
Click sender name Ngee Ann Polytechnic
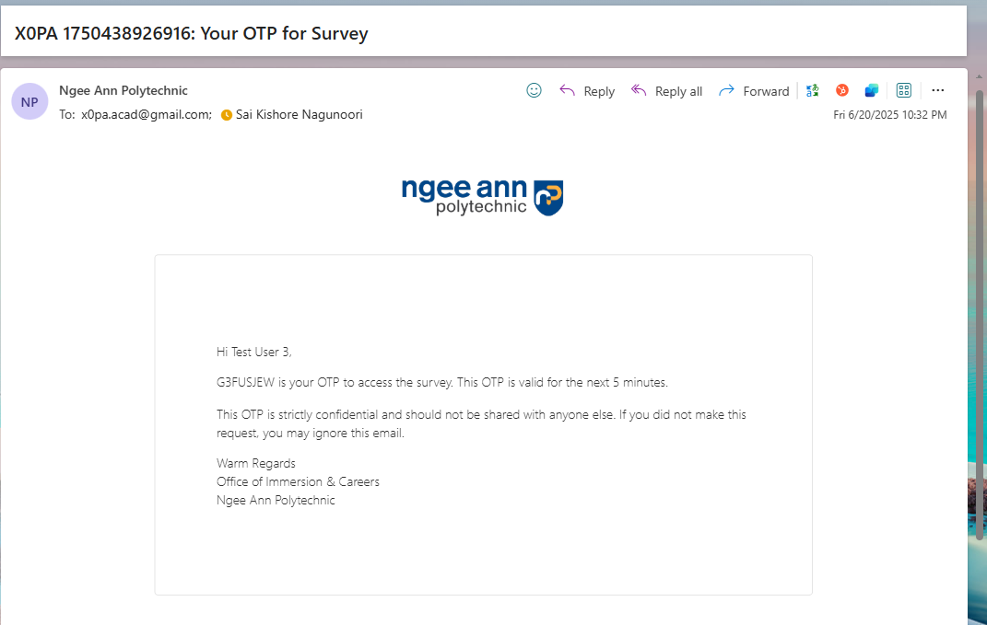(123, 90)
